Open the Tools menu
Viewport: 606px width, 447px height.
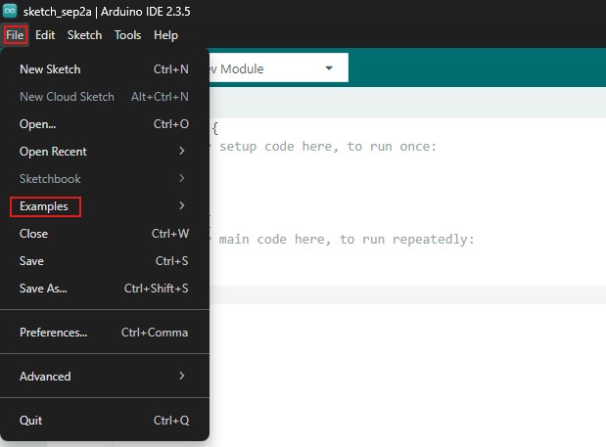pyautogui.click(x=127, y=35)
